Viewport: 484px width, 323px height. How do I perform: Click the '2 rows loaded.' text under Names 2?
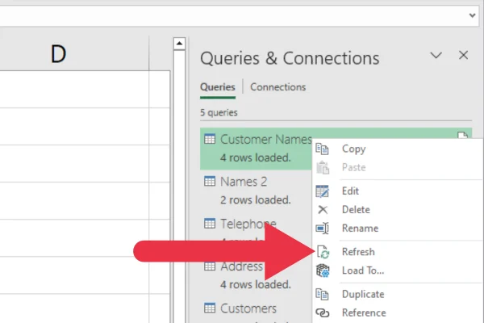click(x=256, y=200)
